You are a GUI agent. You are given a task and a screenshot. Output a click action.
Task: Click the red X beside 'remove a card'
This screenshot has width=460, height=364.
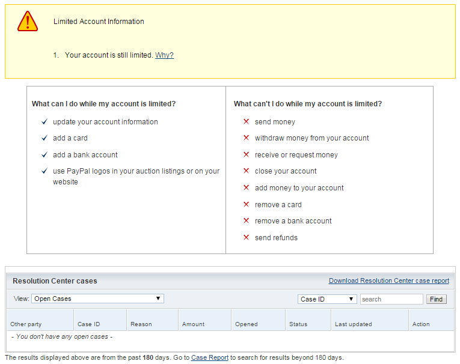click(x=246, y=205)
